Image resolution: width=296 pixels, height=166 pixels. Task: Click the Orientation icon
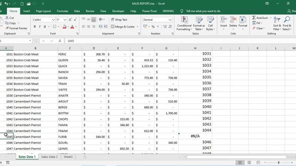(x=101, y=19)
